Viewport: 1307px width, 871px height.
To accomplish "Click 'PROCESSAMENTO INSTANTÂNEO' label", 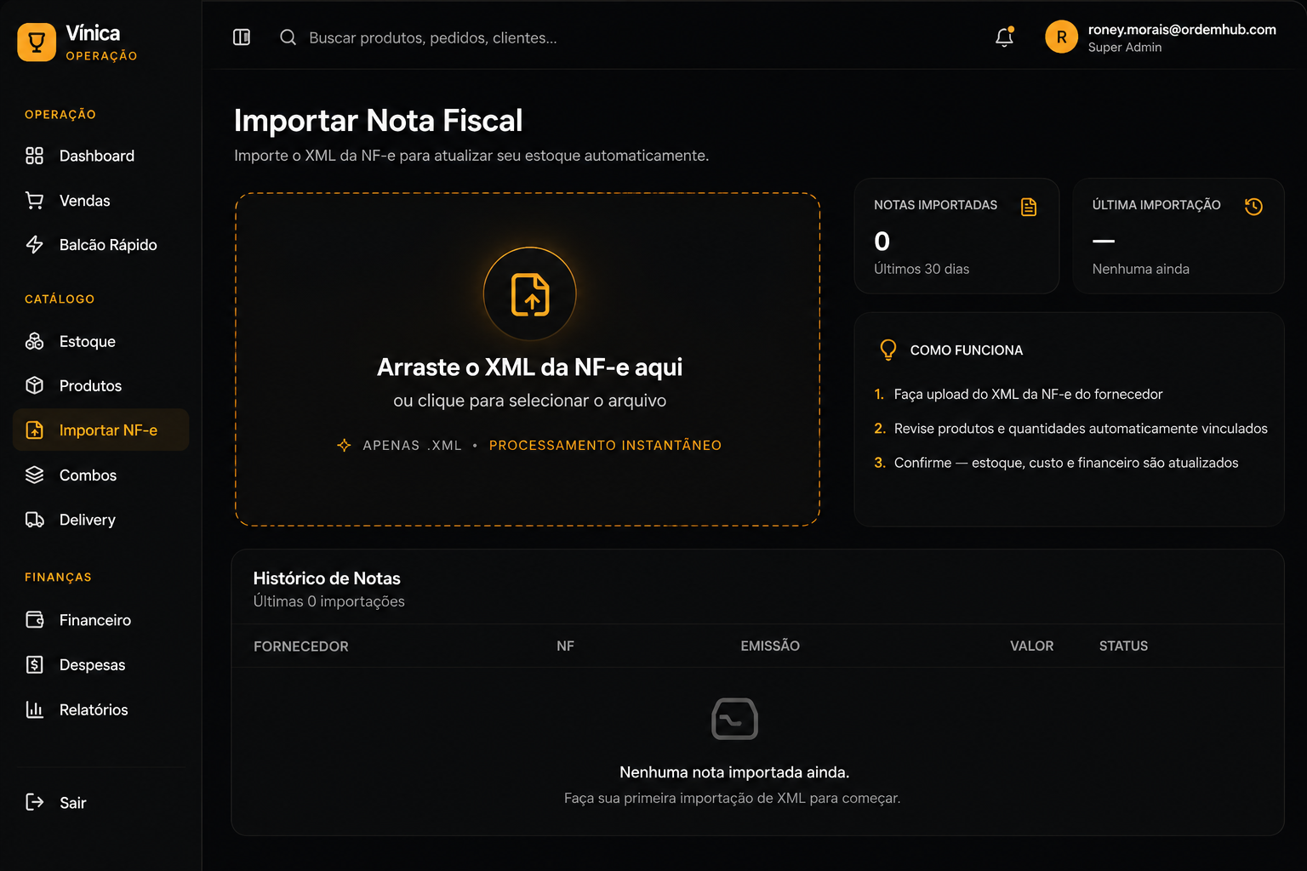I will click(605, 445).
